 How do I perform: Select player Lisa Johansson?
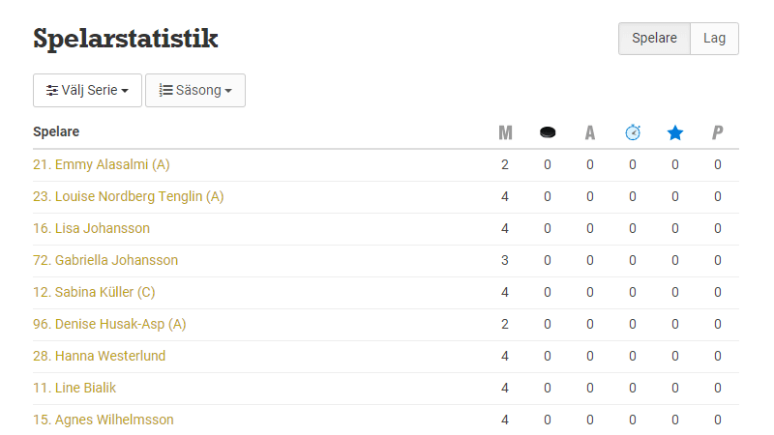click(x=91, y=228)
